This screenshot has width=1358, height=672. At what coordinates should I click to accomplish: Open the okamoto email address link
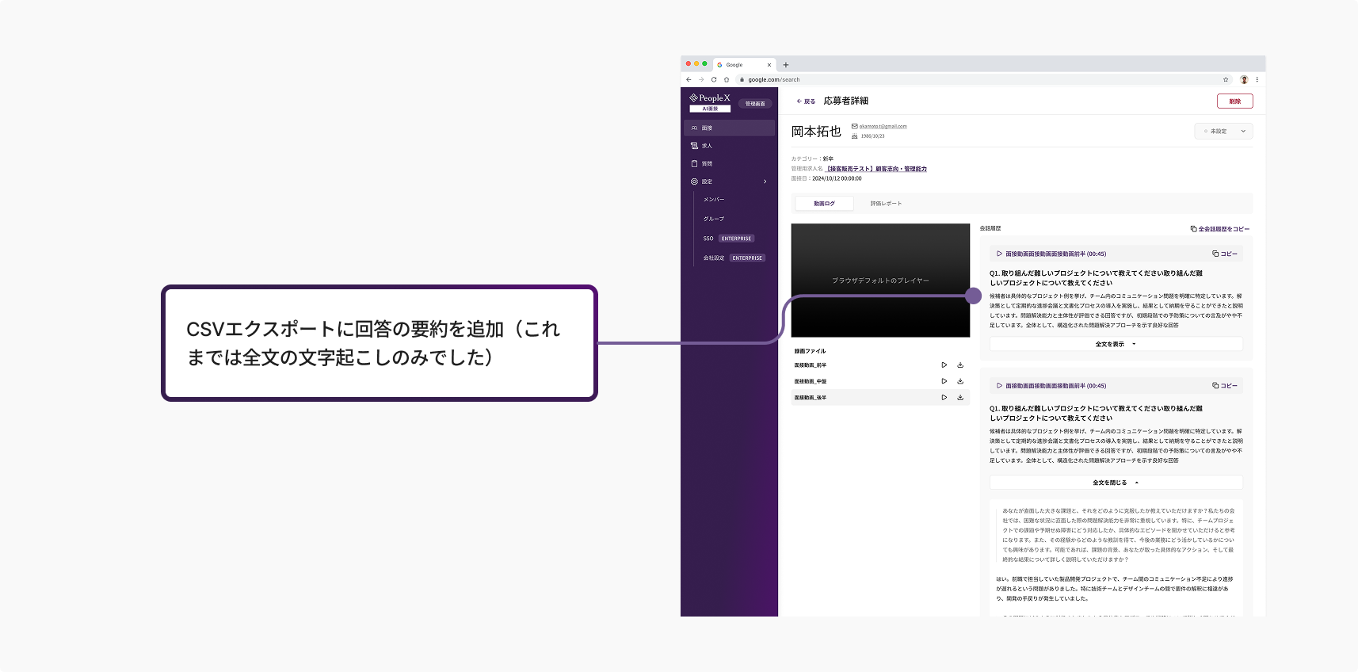883,126
